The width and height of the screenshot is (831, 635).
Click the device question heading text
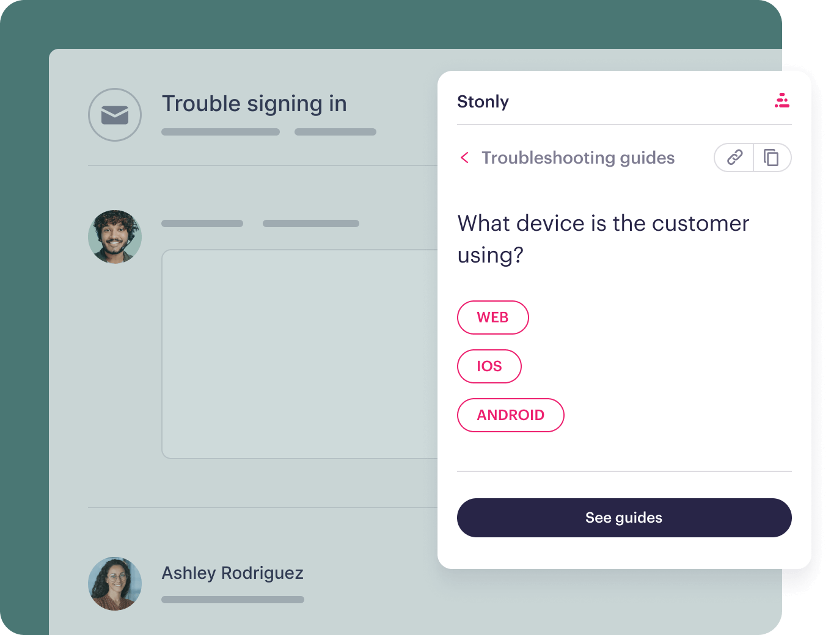[x=603, y=239]
